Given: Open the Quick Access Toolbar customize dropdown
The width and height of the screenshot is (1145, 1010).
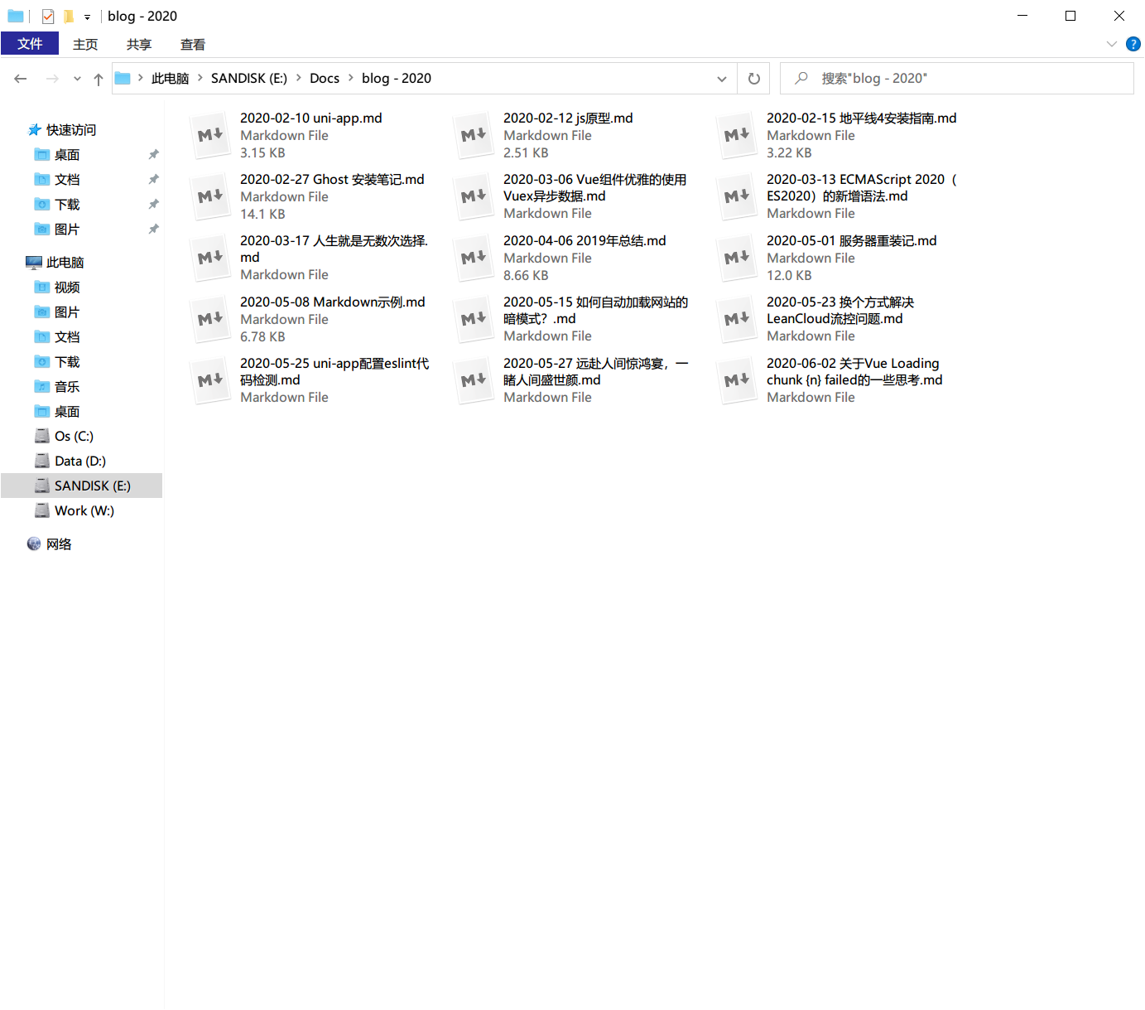Looking at the screenshot, I should point(87,17).
